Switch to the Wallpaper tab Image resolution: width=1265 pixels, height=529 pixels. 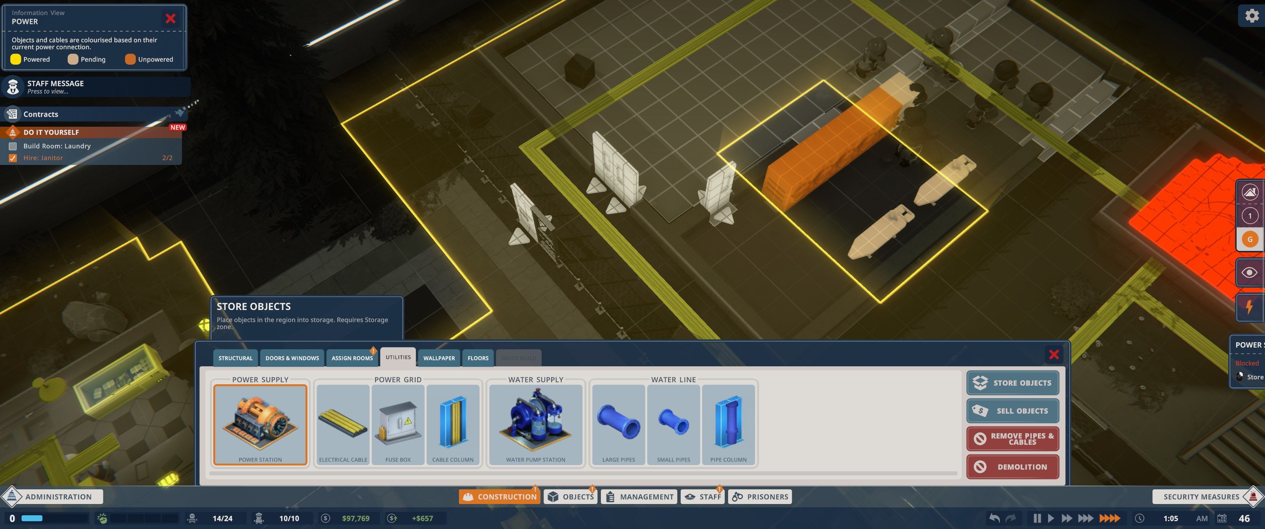click(x=439, y=356)
